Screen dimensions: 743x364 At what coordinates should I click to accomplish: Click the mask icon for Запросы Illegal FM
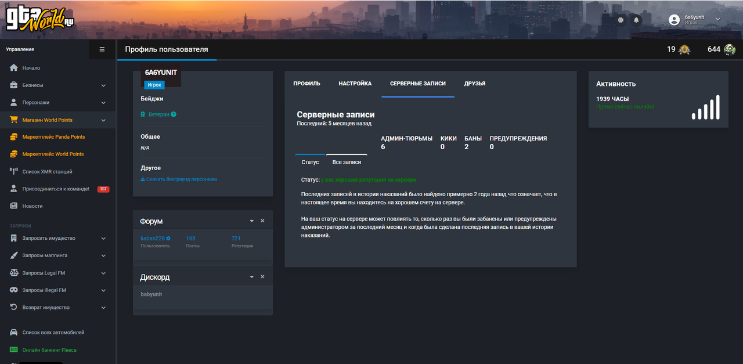[x=14, y=290]
